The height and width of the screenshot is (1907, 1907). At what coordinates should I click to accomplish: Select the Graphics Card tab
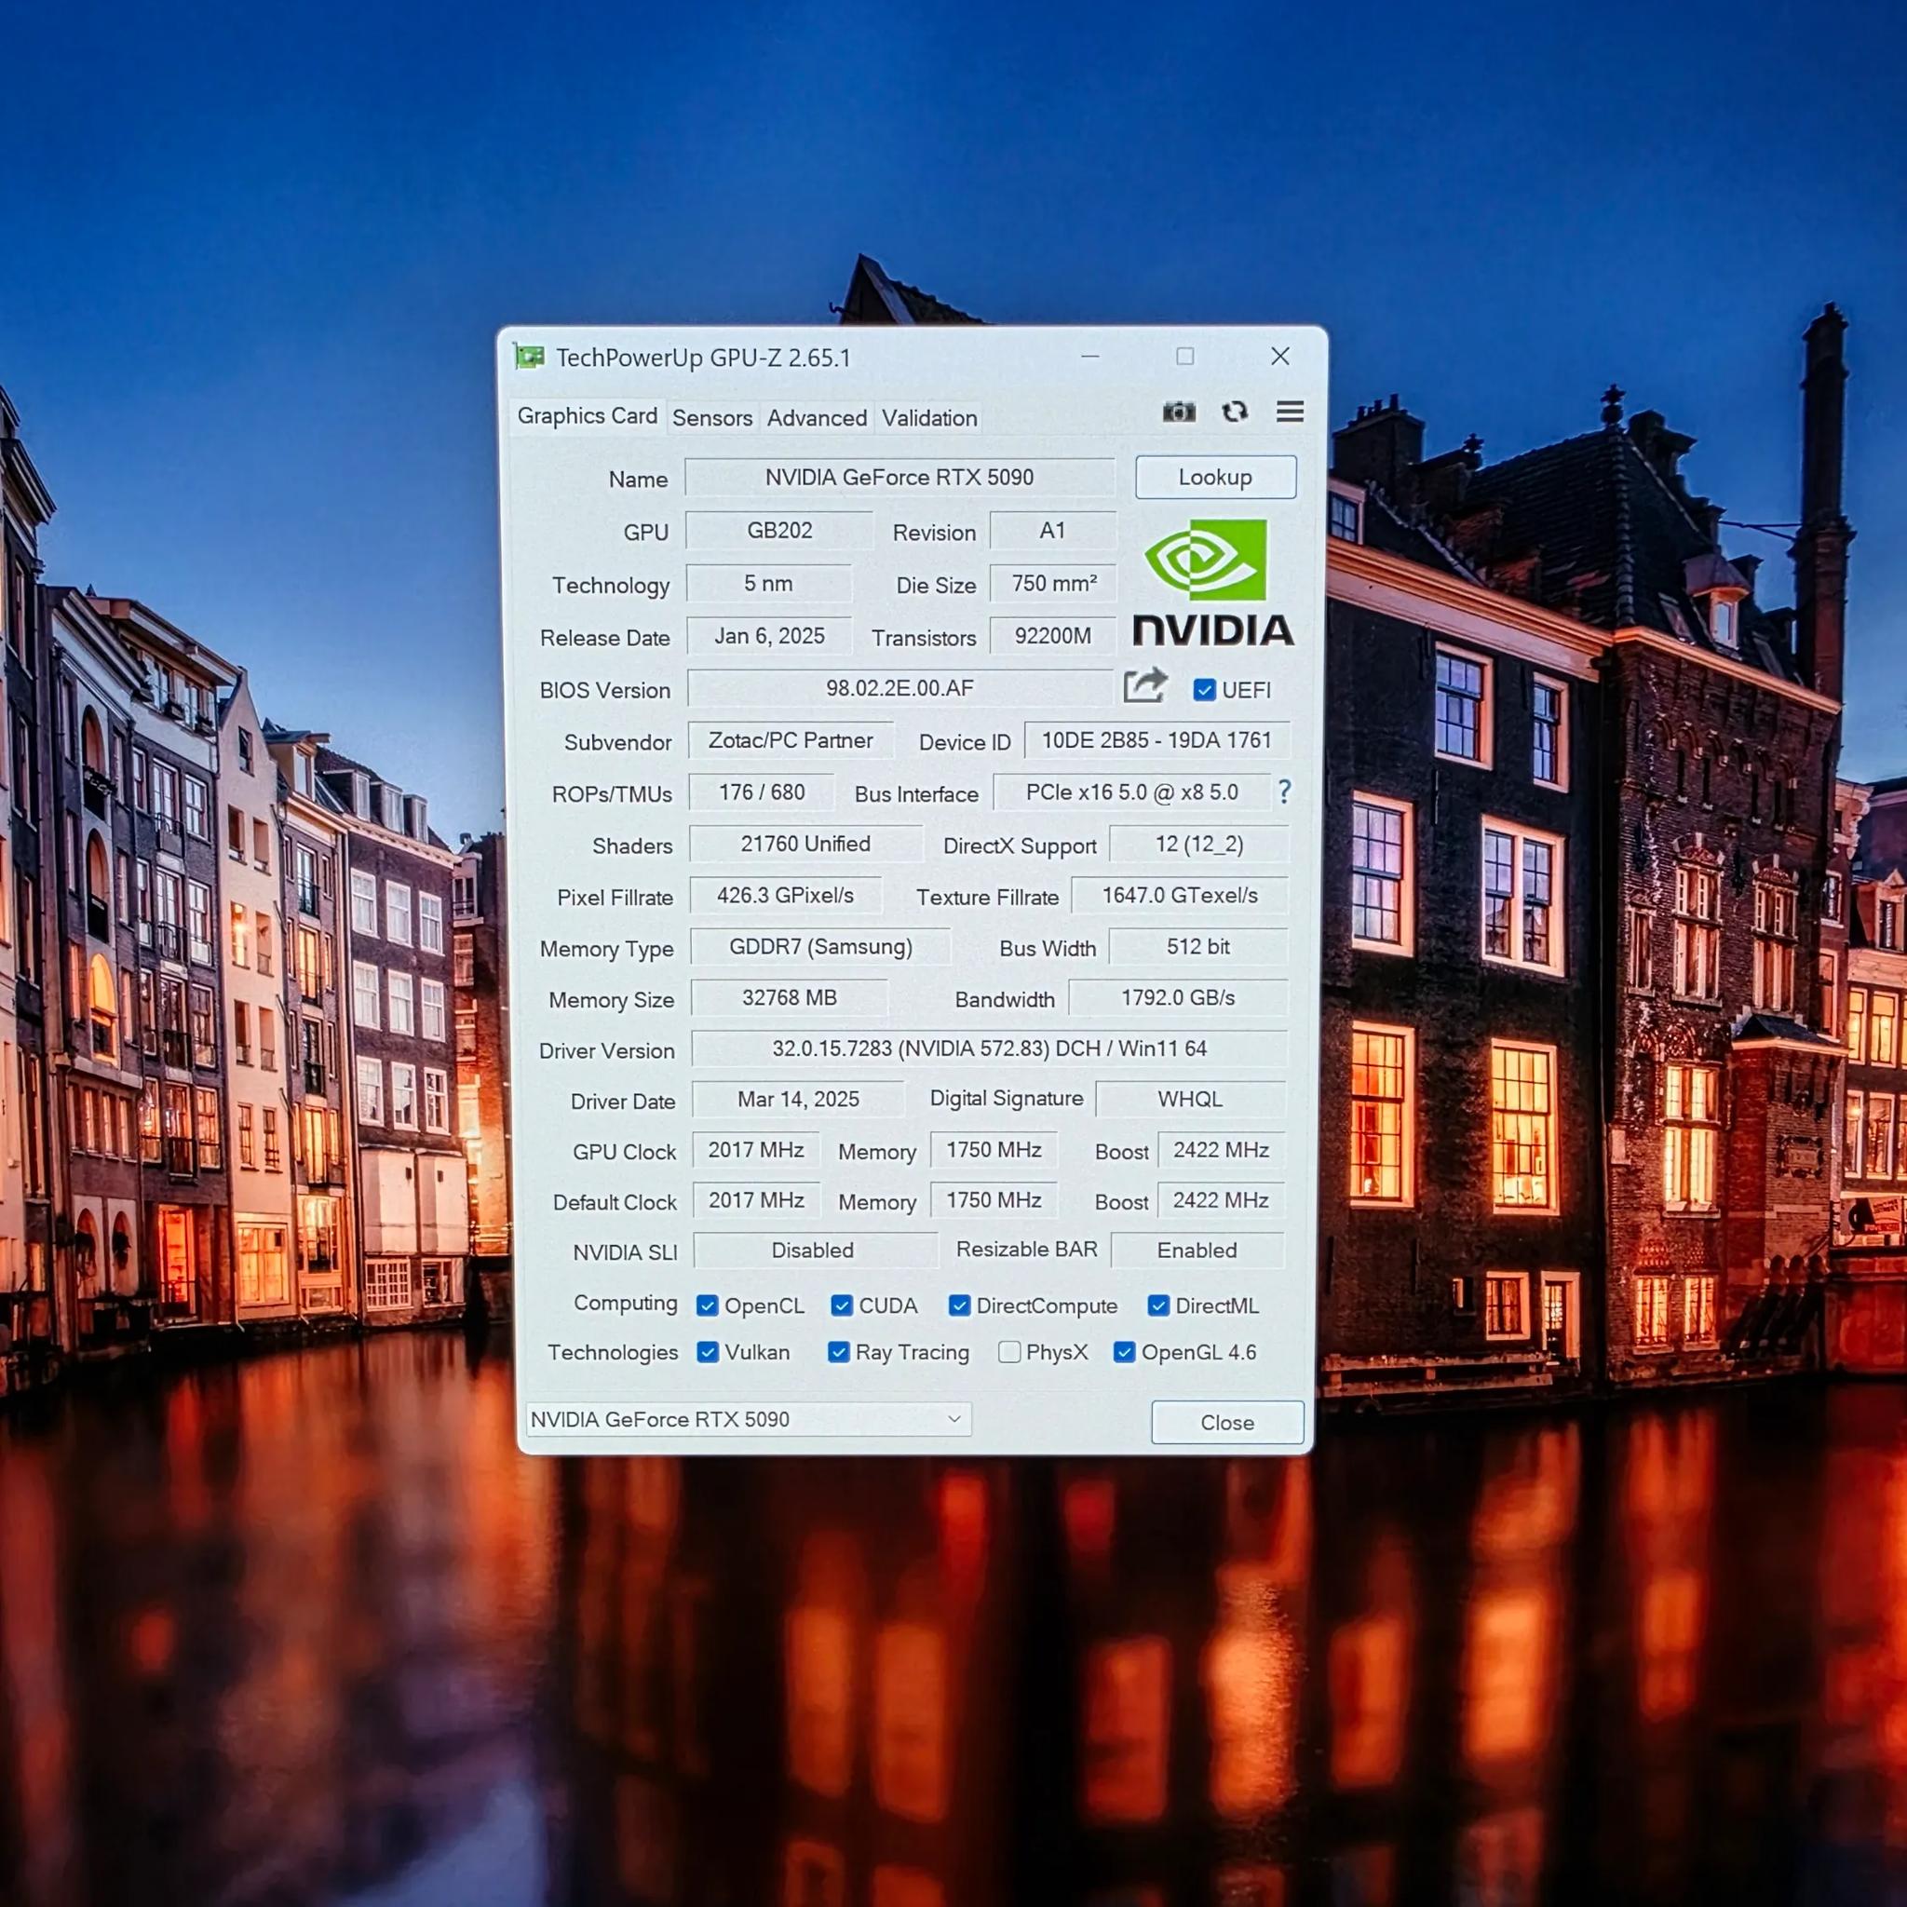[588, 415]
